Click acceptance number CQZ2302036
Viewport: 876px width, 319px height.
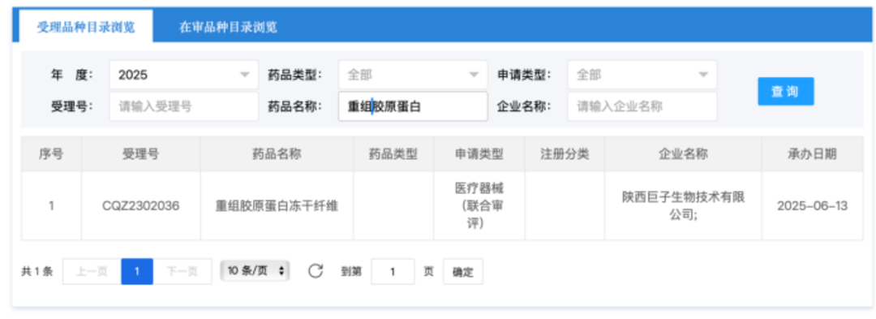coord(141,205)
